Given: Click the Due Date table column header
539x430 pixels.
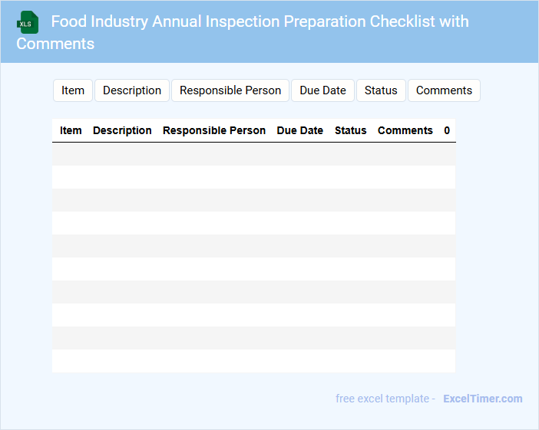Looking at the screenshot, I should [299, 130].
